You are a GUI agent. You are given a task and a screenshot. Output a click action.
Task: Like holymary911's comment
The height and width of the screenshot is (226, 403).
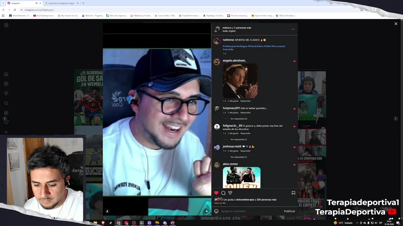(294, 109)
